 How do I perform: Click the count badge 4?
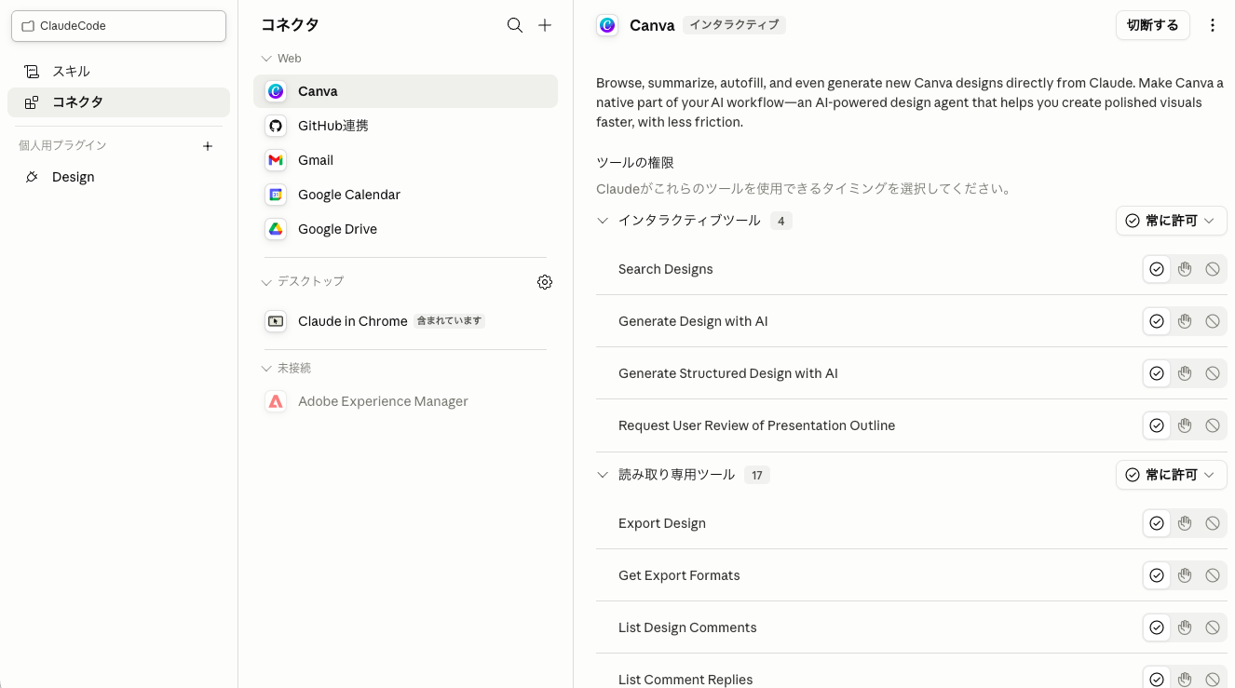781,222
